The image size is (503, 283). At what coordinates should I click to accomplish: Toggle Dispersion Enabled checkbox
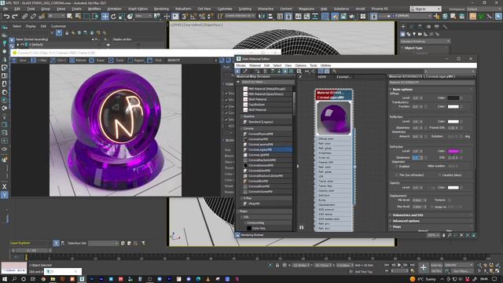click(x=397, y=166)
